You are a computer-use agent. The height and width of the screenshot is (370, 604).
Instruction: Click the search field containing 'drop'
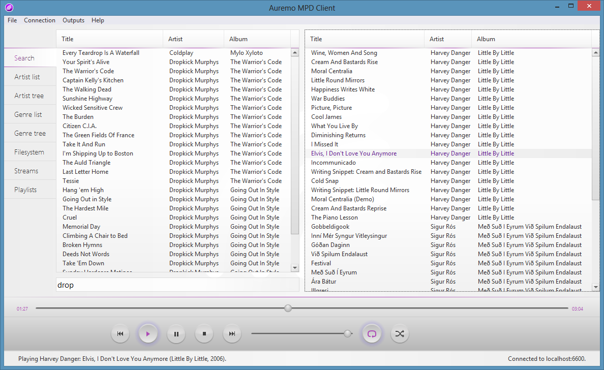[x=177, y=285]
